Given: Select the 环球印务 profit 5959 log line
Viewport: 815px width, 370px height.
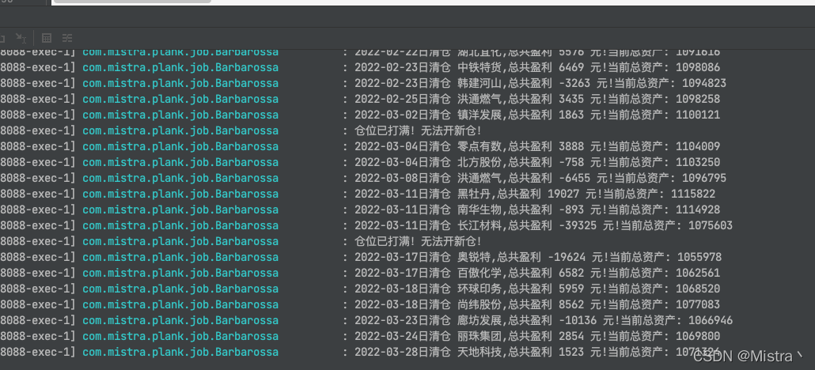Looking at the screenshot, I should click(x=360, y=289).
